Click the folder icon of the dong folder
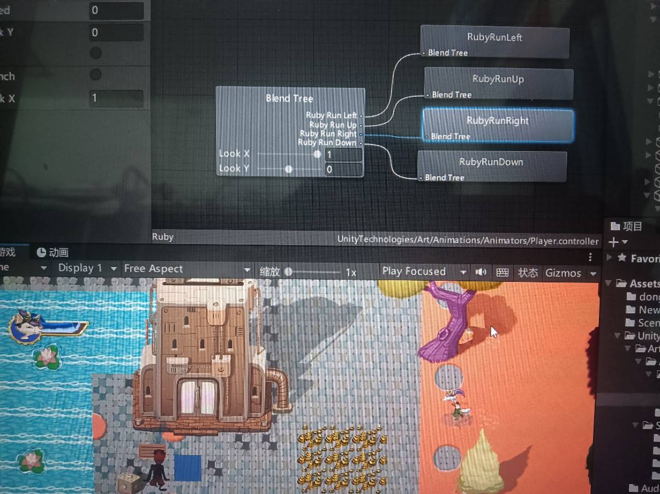Screen dimensions: 660x494 631,297
